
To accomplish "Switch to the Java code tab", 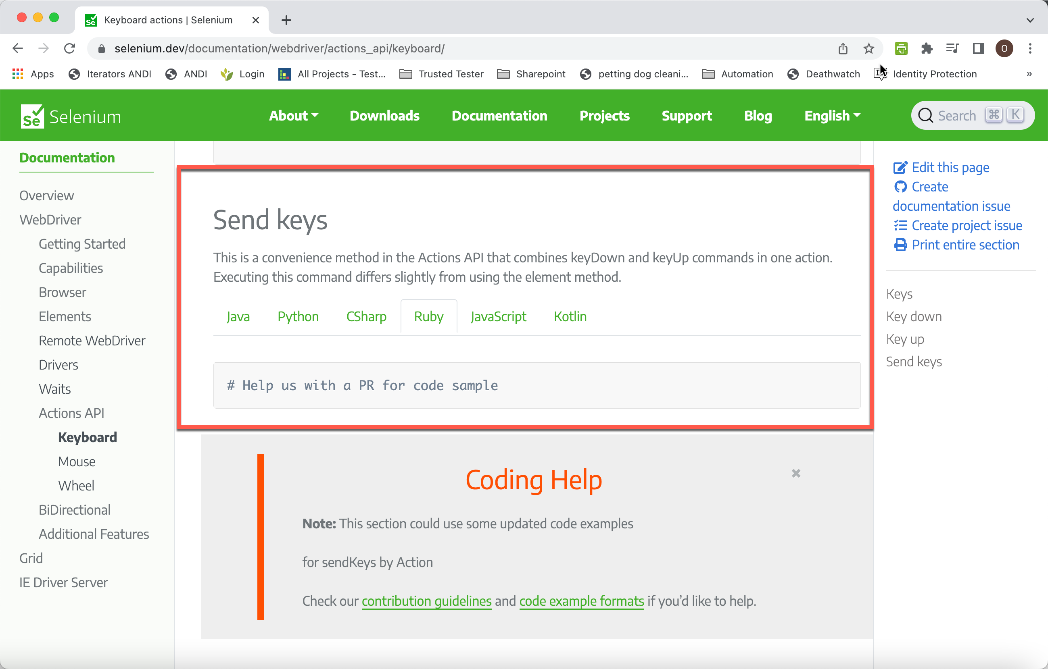I will [x=238, y=316].
